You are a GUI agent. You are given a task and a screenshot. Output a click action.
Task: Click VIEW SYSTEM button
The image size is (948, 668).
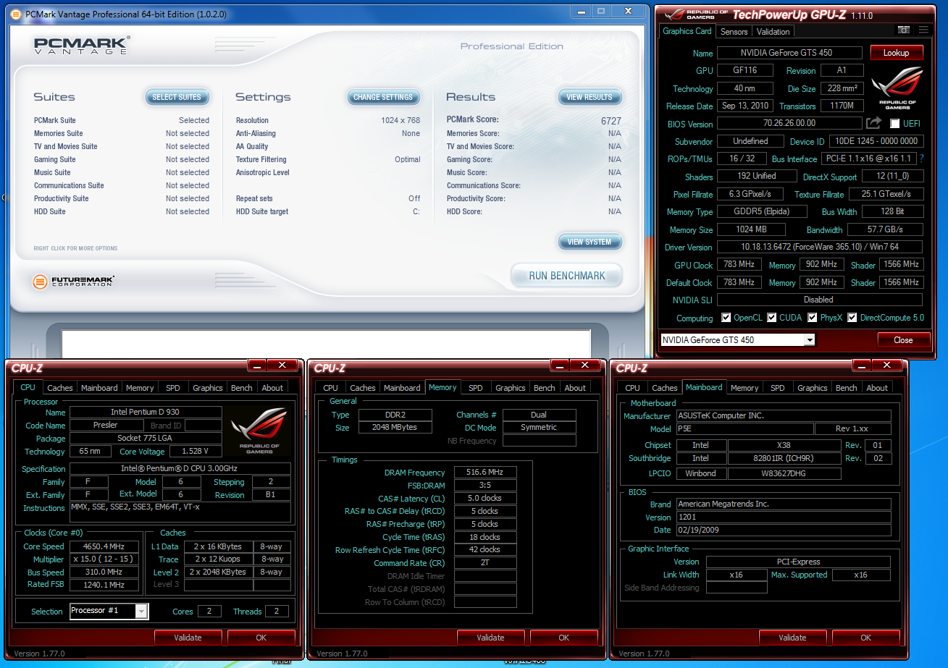click(590, 242)
